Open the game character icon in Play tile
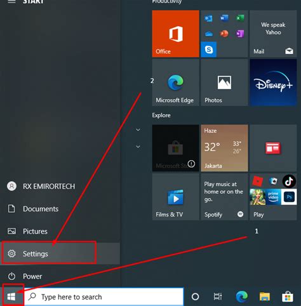The height and width of the screenshot is (306, 301). pyautogui.click(x=258, y=197)
